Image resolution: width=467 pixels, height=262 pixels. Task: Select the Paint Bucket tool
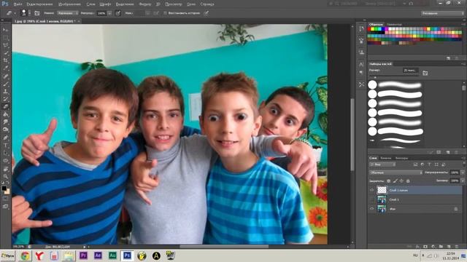pyautogui.click(x=5, y=114)
